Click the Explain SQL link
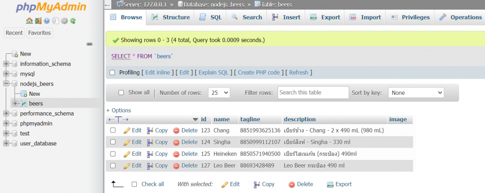485x193 pixels. (214, 73)
